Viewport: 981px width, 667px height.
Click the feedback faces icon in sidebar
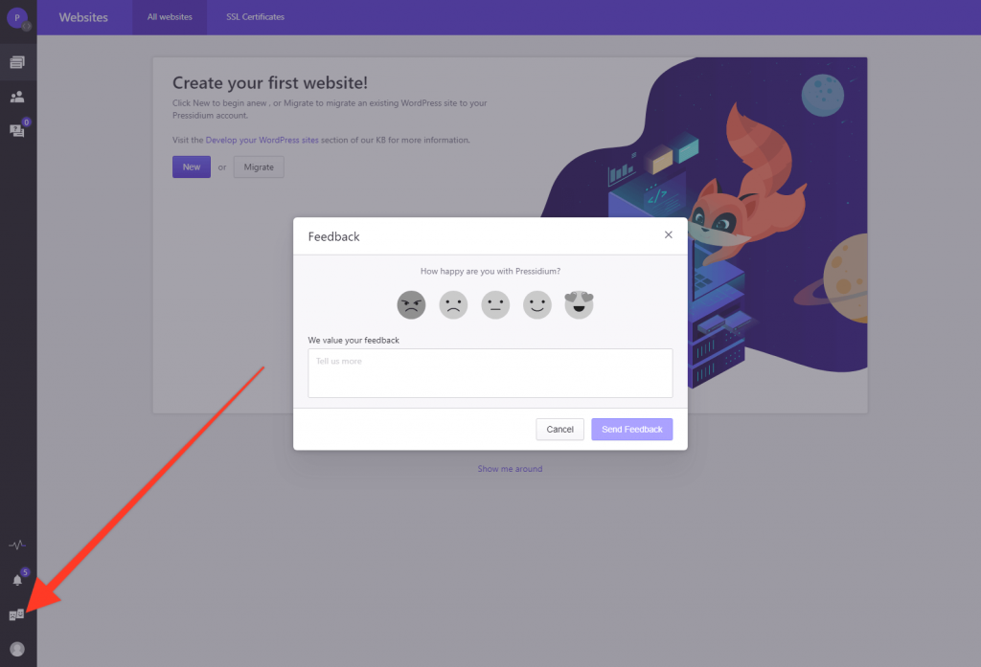point(17,615)
